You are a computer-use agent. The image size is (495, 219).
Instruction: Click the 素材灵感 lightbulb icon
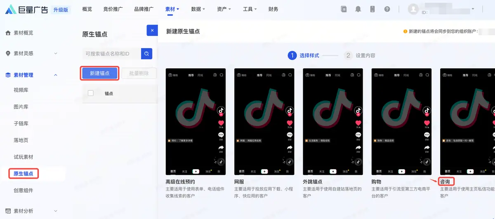point(8,54)
